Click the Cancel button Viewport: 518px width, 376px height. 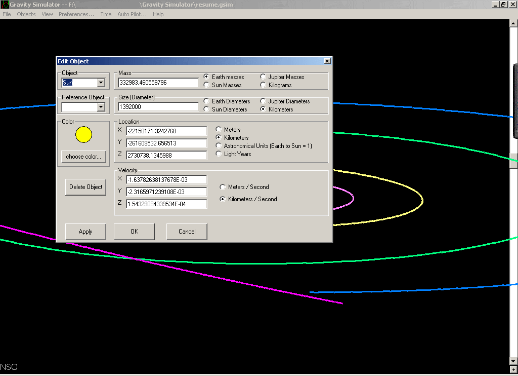click(187, 232)
